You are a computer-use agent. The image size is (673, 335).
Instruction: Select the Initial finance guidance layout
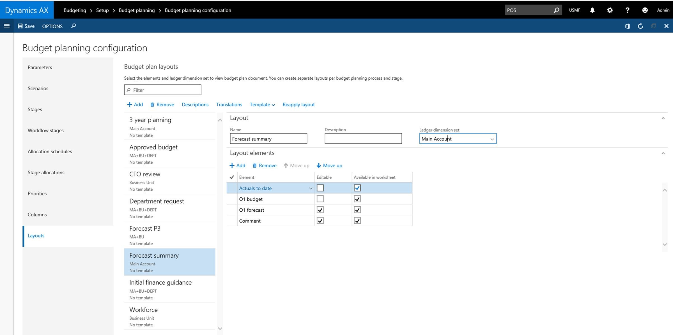[x=170, y=290]
